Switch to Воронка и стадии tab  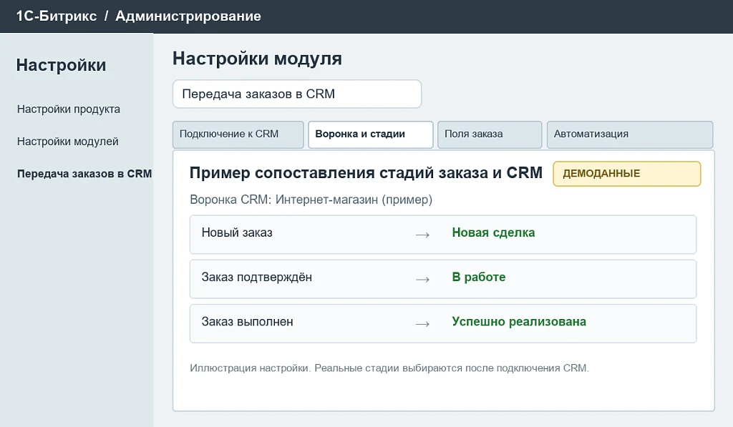pyautogui.click(x=371, y=134)
